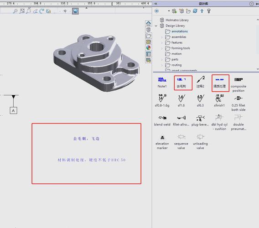Click Rotate View tool
This screenshot has height=228, width=259.
tap(42, 11)
